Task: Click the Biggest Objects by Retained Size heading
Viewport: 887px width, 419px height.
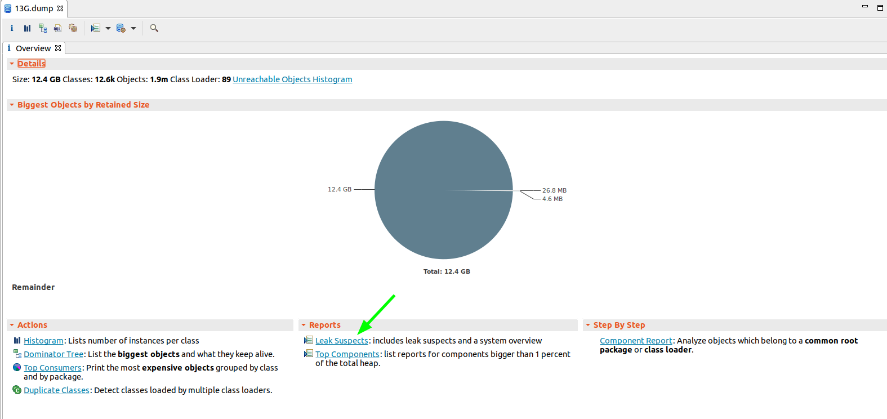Action: coord(83,105)
